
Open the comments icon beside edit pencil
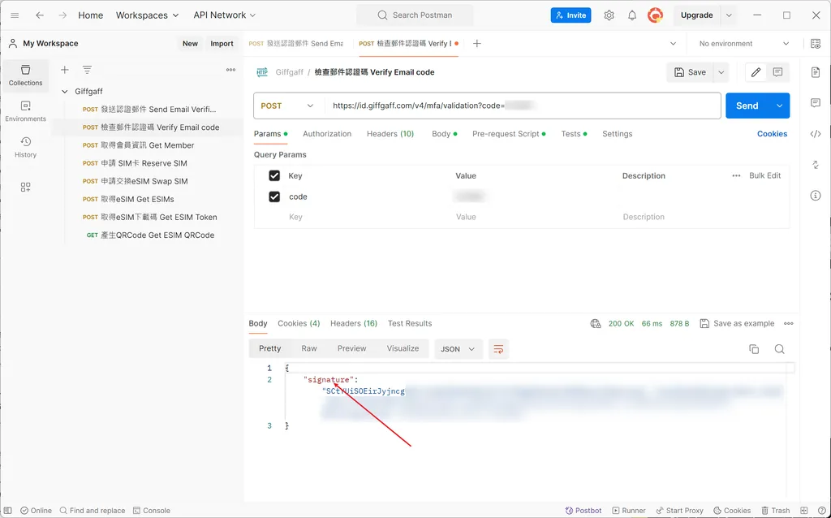pos(777,72)
